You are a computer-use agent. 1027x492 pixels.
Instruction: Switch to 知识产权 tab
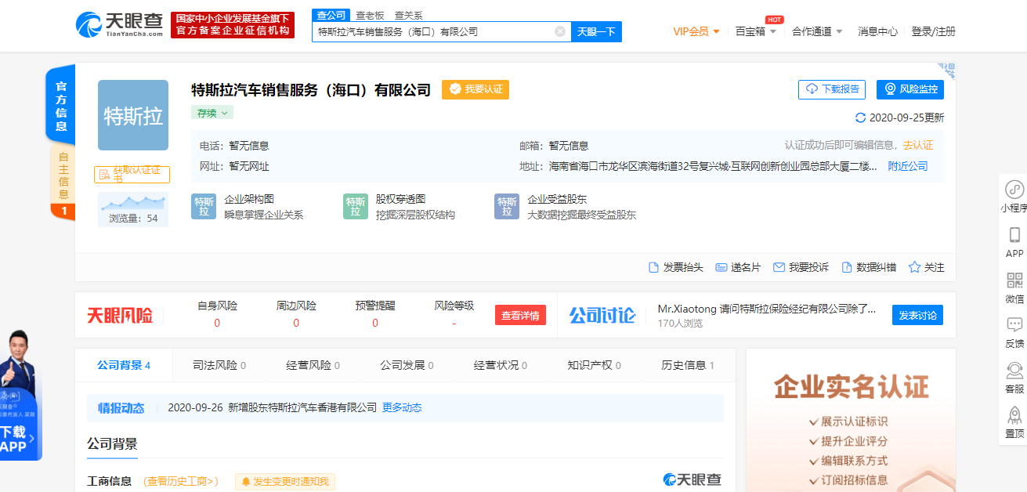[594, 365]
